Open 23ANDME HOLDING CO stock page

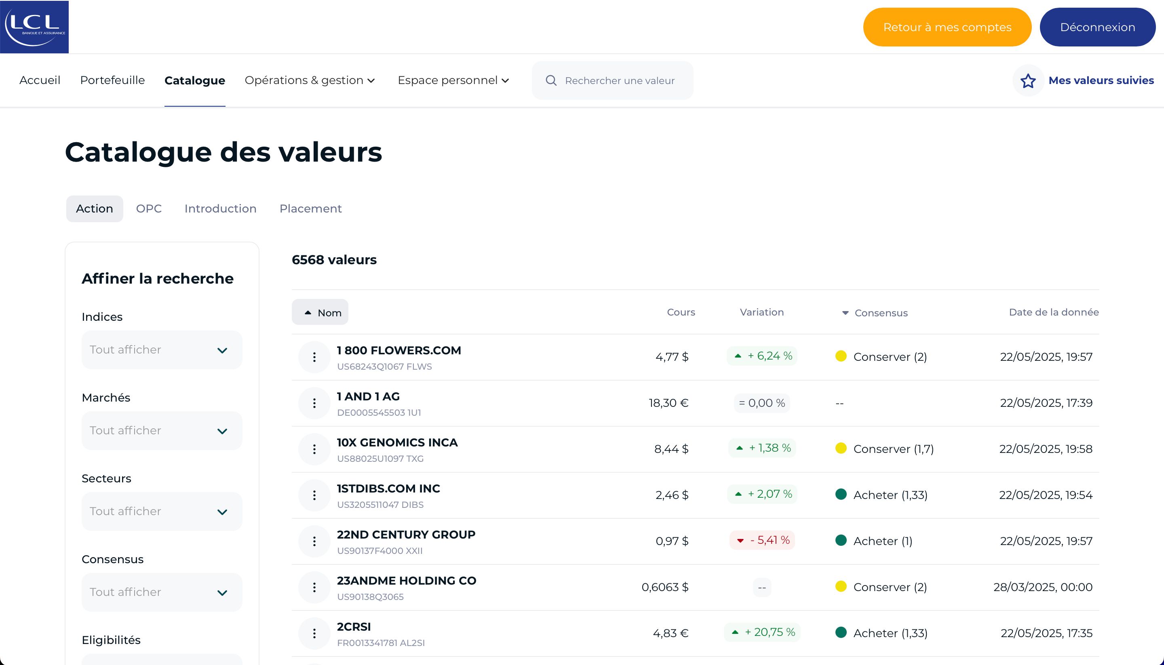point(407,581)
